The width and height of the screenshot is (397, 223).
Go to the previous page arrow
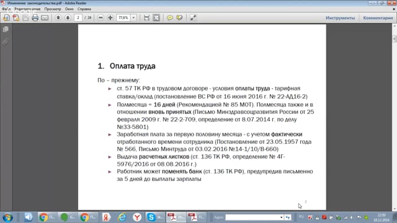[58, 18]
